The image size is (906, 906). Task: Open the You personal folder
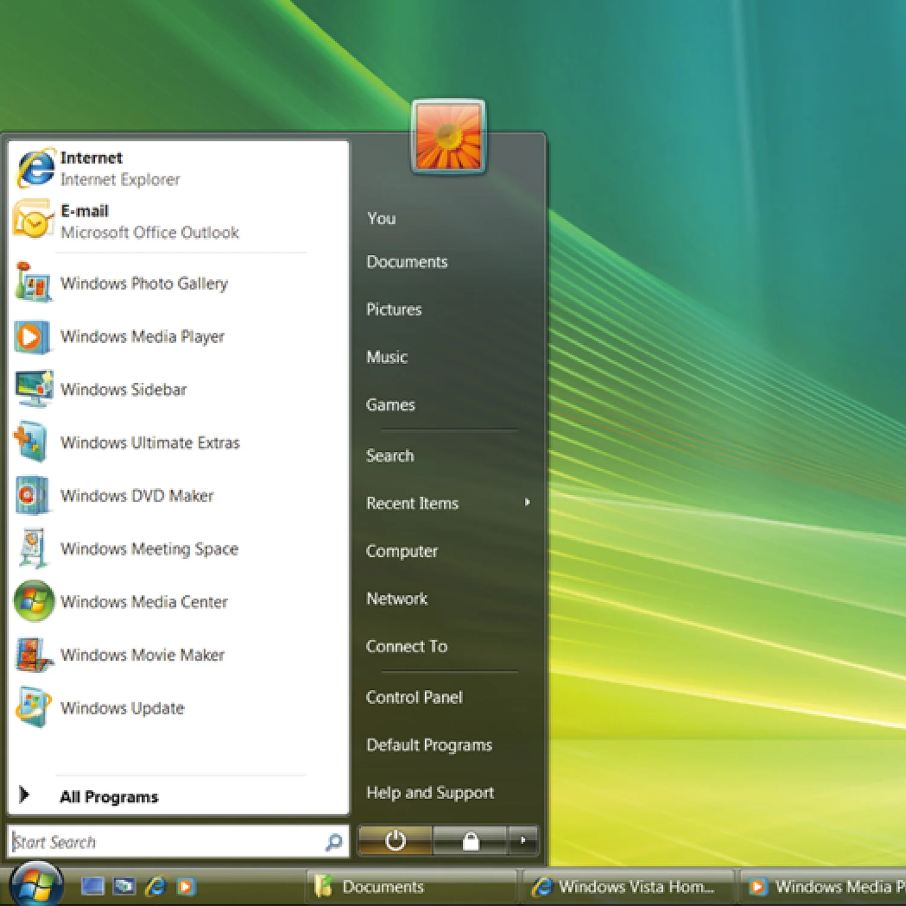[381, 218]
